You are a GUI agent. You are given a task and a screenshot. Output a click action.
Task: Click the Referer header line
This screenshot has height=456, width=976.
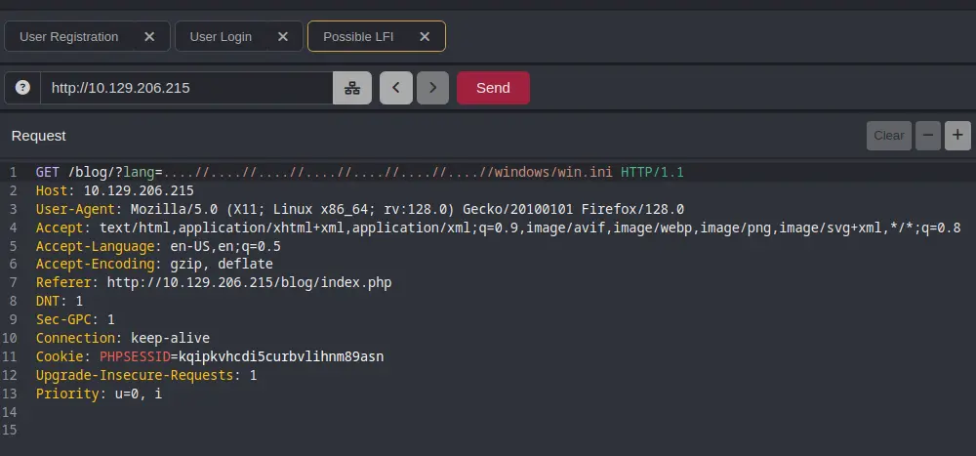click(214, 283)
